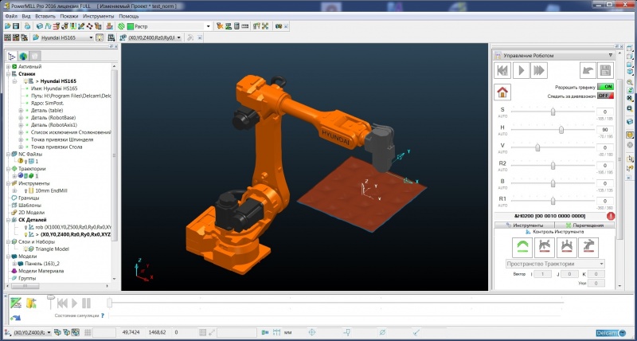Click the first machine tool toolbar icon

7,37
